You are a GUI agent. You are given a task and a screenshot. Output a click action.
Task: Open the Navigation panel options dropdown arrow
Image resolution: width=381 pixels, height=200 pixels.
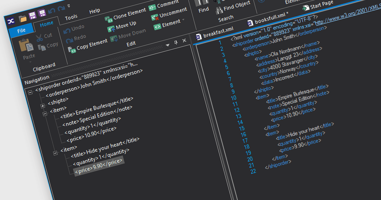coord(168,45)
